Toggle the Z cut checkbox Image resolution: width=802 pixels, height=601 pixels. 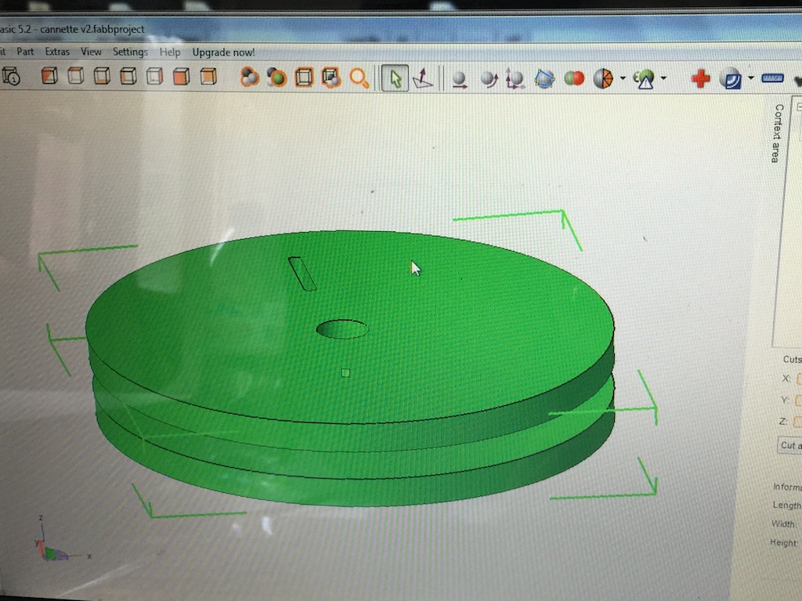[x=798, y=422]
